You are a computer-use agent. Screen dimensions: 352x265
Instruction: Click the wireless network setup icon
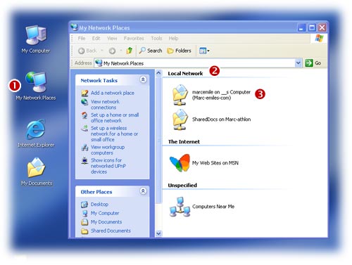point(84,128)
